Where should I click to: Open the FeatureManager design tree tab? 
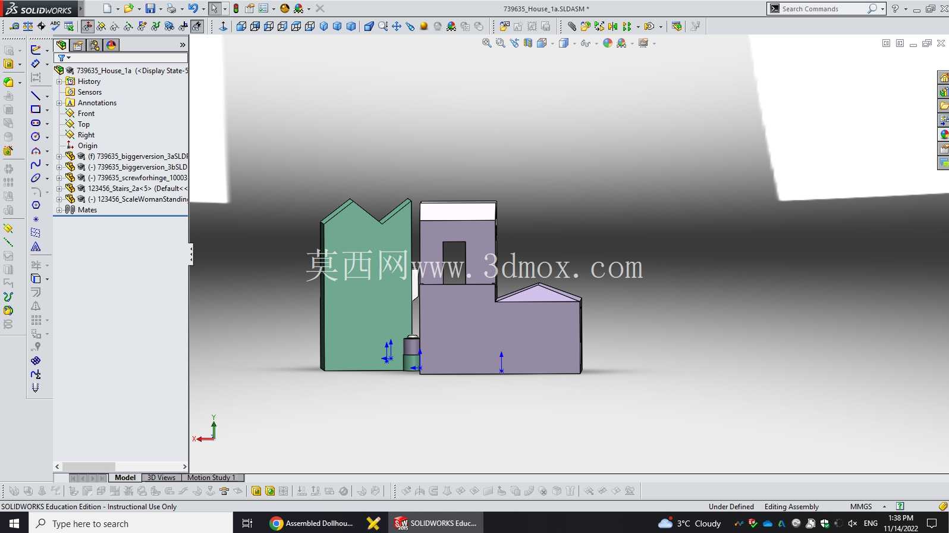pos(61,45)
